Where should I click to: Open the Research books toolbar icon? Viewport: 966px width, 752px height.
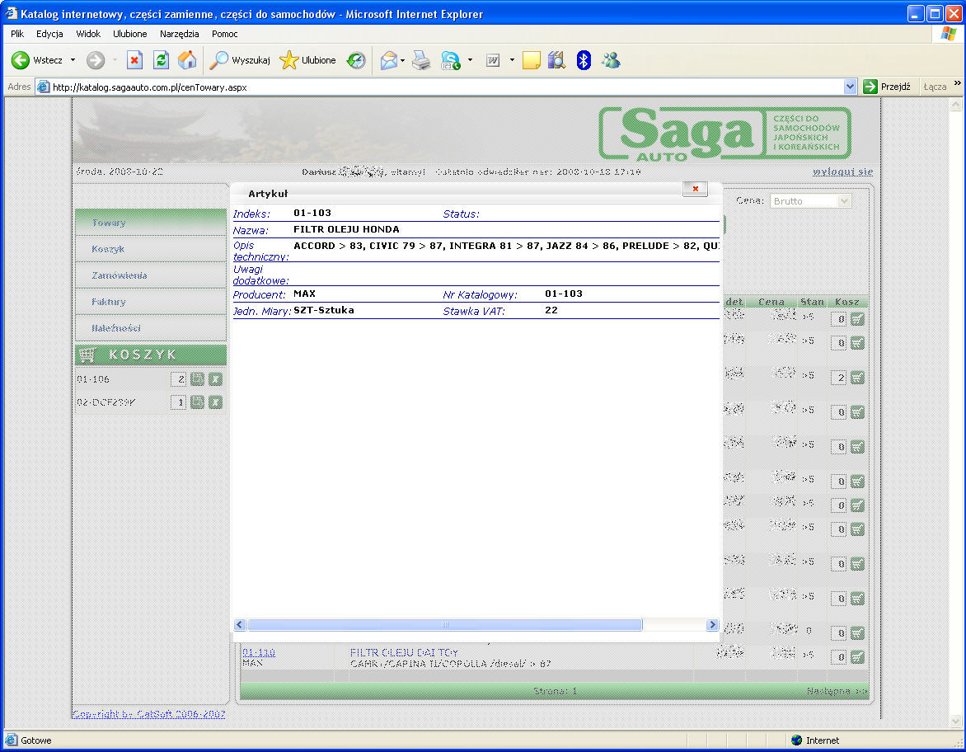(557, 60)
